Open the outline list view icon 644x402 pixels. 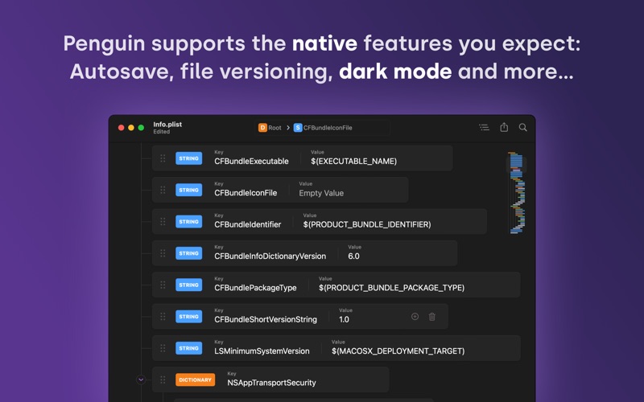[x=485, y=128]
